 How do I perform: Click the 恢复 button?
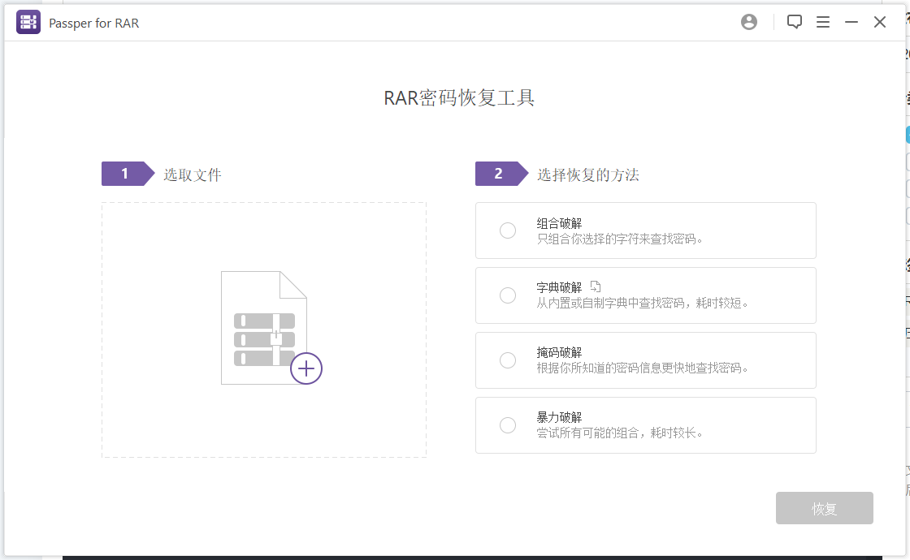pyautogui.click(x=824, y=508)
